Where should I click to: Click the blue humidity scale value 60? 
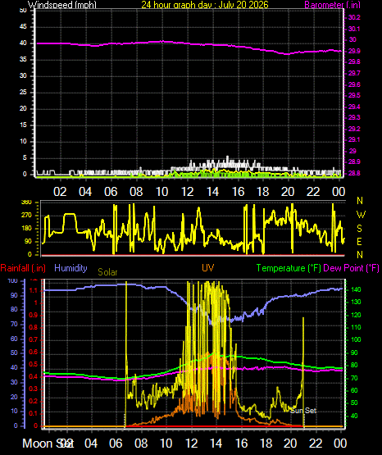coord(14,339)
